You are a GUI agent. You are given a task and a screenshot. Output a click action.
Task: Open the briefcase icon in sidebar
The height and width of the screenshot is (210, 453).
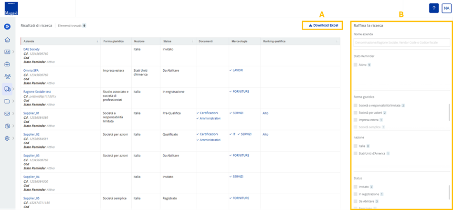[x=7, y=64]
